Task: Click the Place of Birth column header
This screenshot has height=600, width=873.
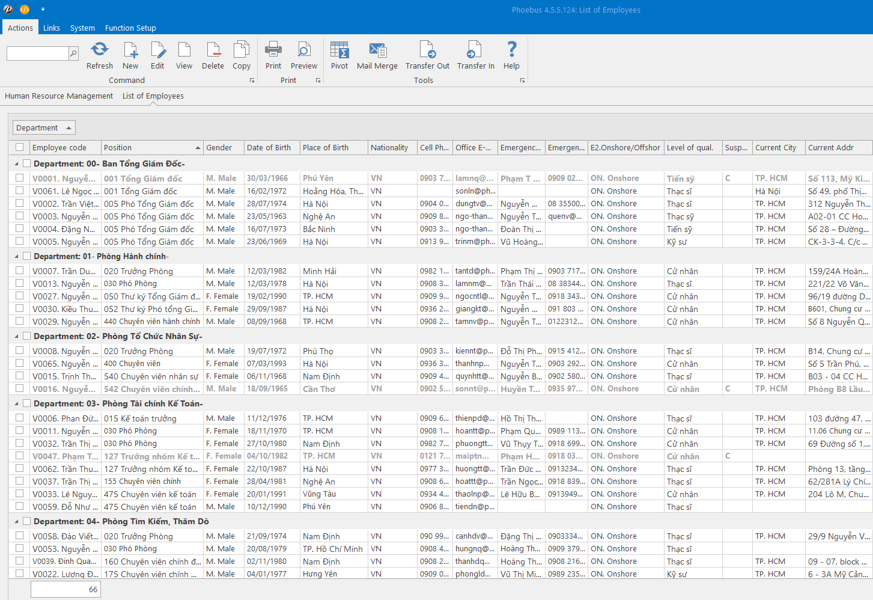Action: tap(333, 147)
